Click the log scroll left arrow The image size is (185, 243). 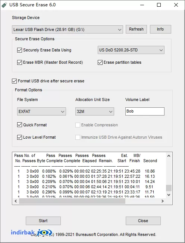click(16, 201)
